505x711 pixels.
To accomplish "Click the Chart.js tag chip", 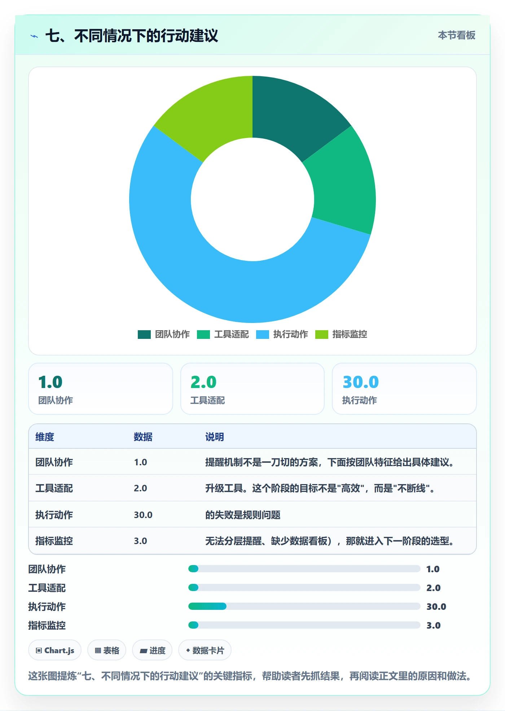I will click(55, 650).
